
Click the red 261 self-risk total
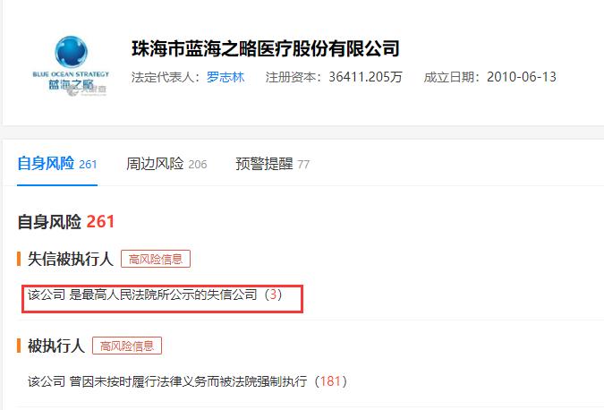pyautogui.click(x=100, y=222)
